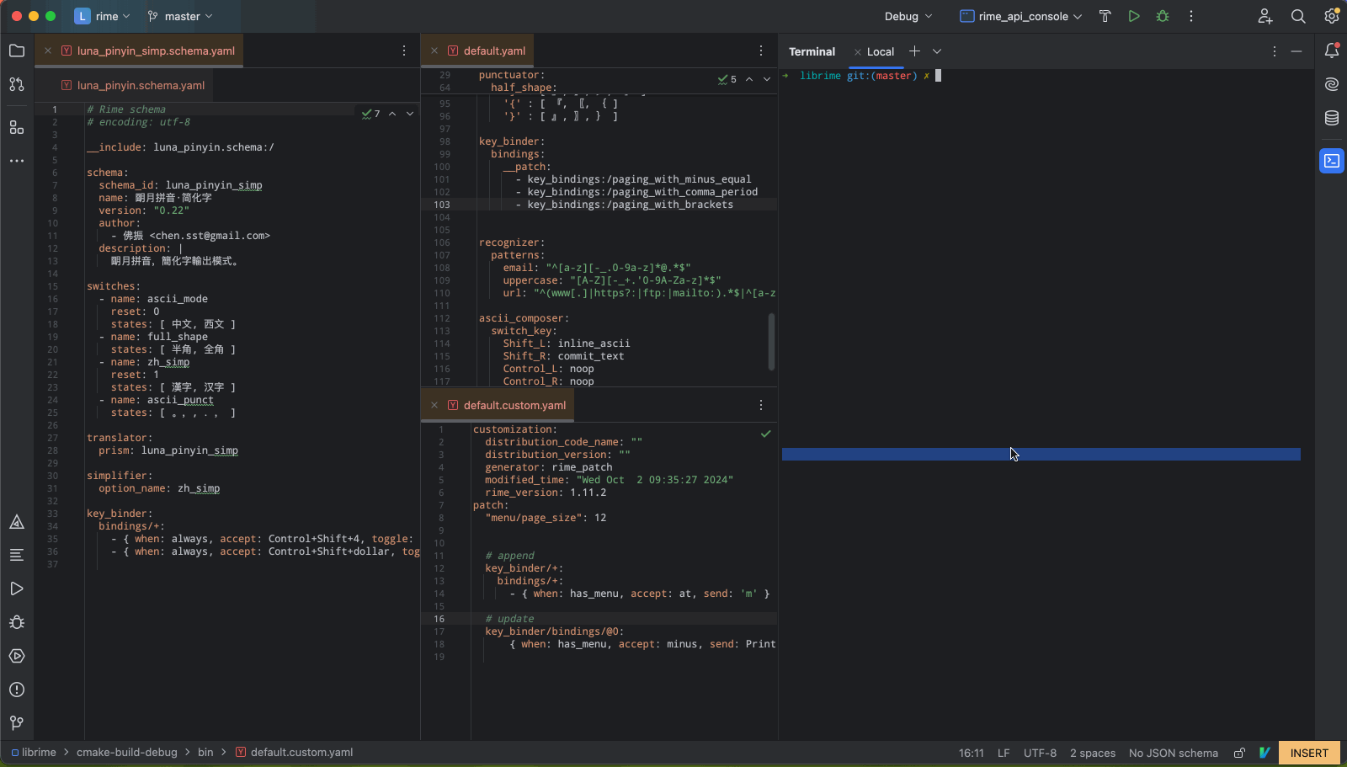Click the Build hammer icon
1347x767 pixels.
coord(1105,16)
